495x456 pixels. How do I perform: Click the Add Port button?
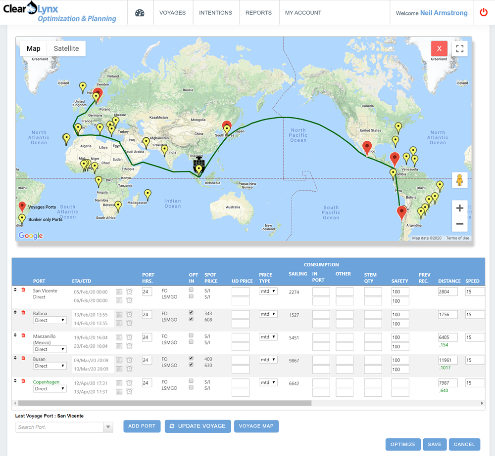[x=142, y=426]
